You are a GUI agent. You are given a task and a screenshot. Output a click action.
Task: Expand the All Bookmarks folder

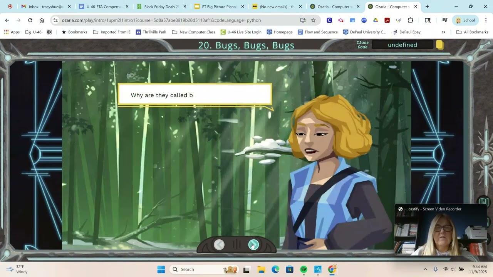472,32
